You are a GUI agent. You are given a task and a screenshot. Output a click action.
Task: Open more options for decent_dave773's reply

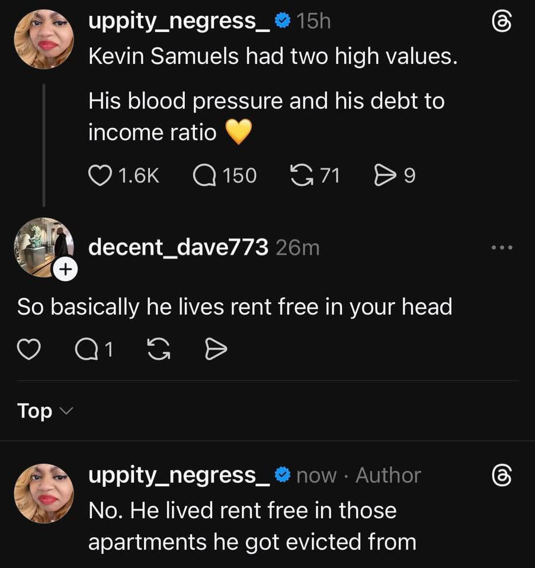click(502, 247)
